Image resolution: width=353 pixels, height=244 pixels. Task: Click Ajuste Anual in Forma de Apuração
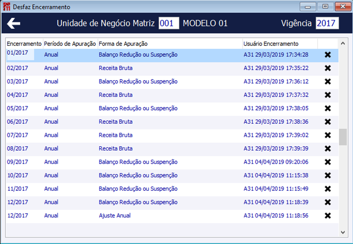click(115, 215)
